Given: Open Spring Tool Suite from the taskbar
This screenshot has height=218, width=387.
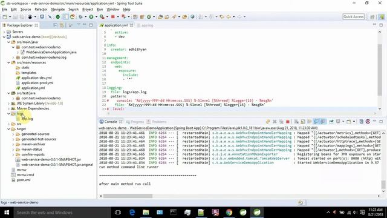Looking at the screenshot, I should [257, 213].
